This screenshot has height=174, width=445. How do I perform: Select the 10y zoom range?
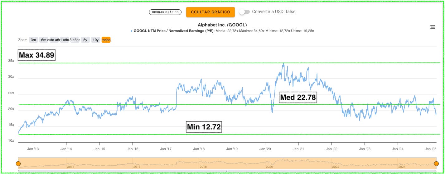pyautogui.click(x=96, y=40)
